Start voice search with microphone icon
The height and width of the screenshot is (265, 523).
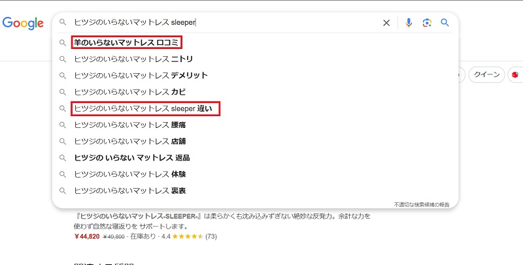(409, 23)
